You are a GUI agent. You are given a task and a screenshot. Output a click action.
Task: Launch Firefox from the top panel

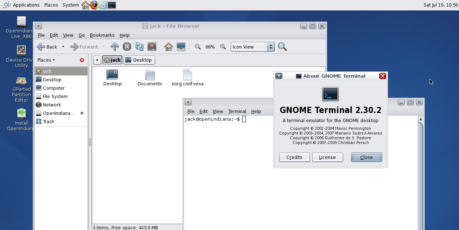[x=94, y=5]
